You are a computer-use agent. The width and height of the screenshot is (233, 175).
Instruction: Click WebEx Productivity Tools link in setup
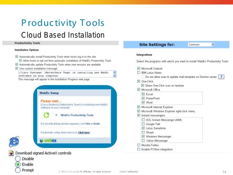click(77, 115)
